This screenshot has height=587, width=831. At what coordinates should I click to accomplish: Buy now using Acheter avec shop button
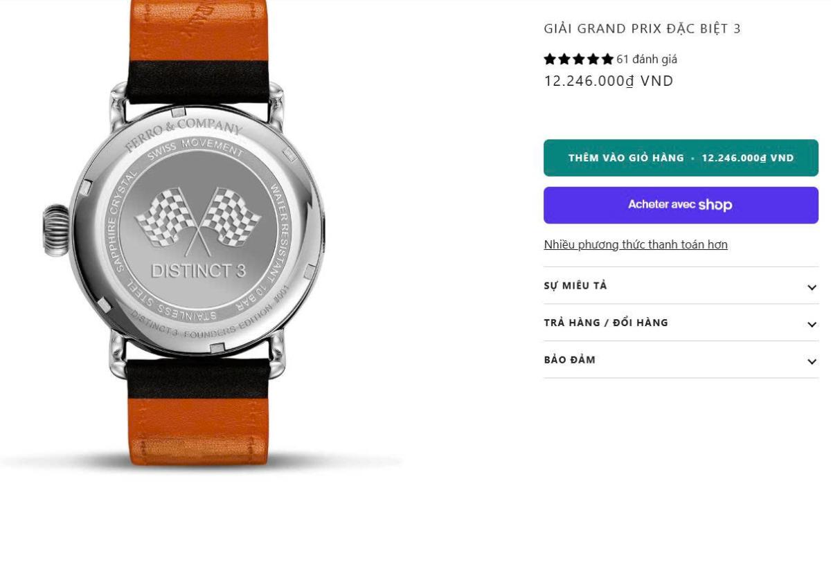click(681, 205)
